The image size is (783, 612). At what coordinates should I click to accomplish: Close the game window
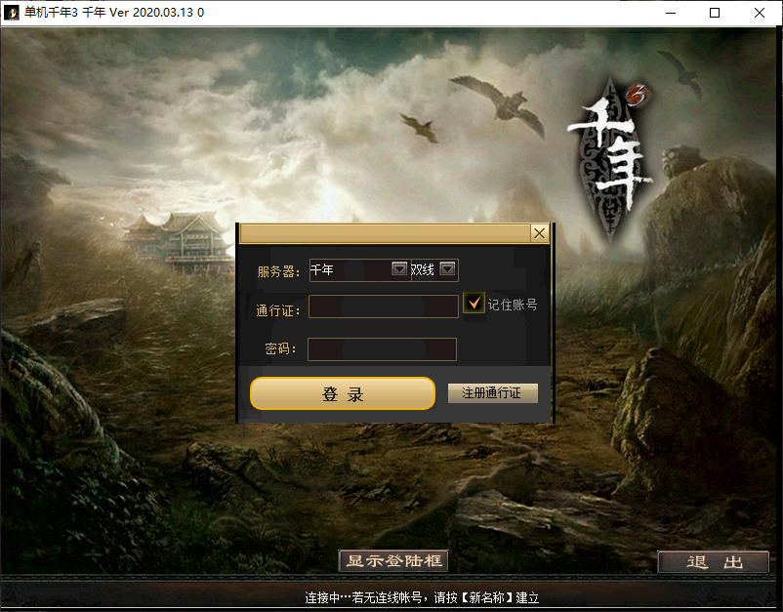760,13
